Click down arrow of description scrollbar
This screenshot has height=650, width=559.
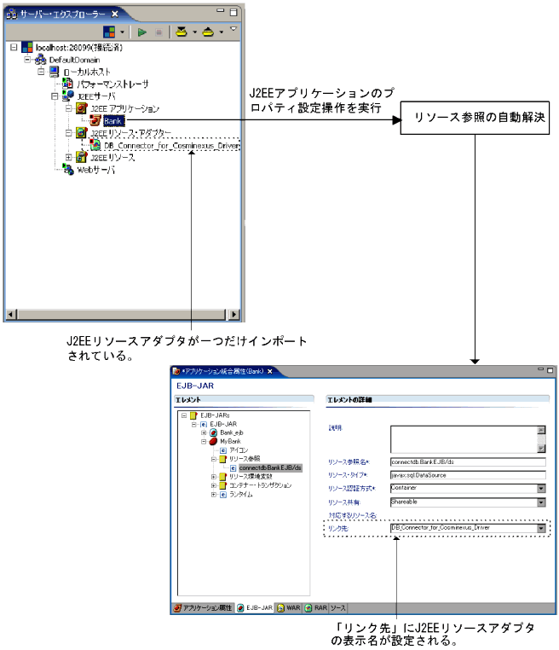click(x=541, y=449)
